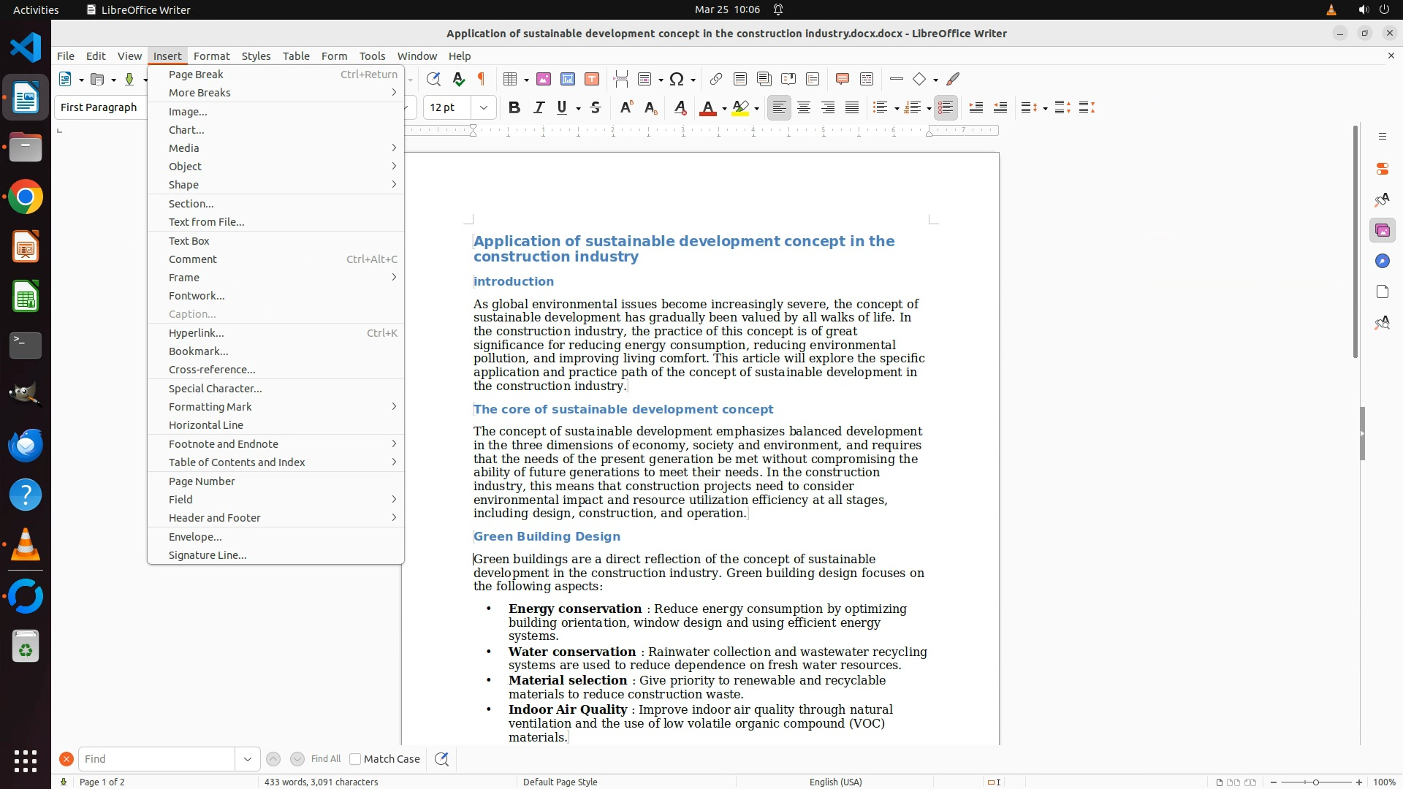
Task: Insert special character omega icon
Action: [x=677, y=79]
